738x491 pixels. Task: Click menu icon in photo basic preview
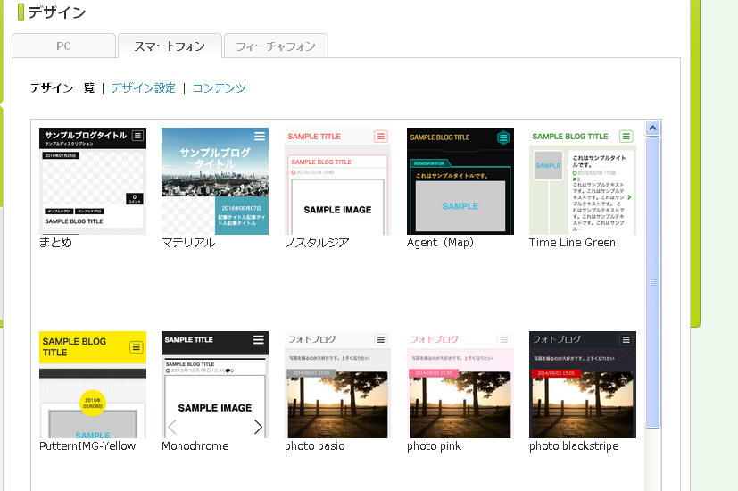tap(381, 340)
